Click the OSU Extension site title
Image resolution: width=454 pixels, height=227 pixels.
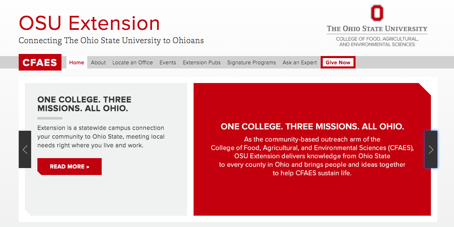pos(89,23)
